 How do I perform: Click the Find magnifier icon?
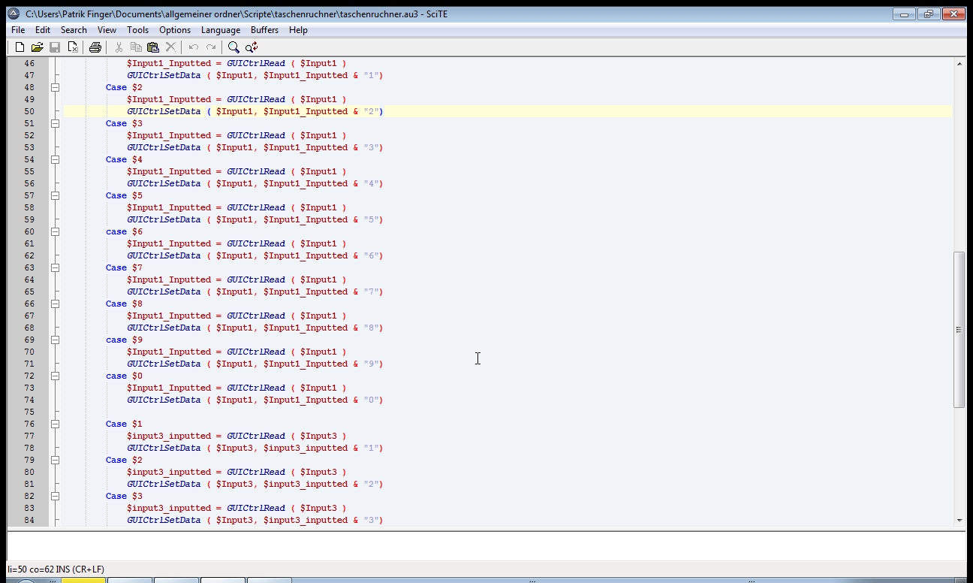pyautogui.click(x=233, y=47)
